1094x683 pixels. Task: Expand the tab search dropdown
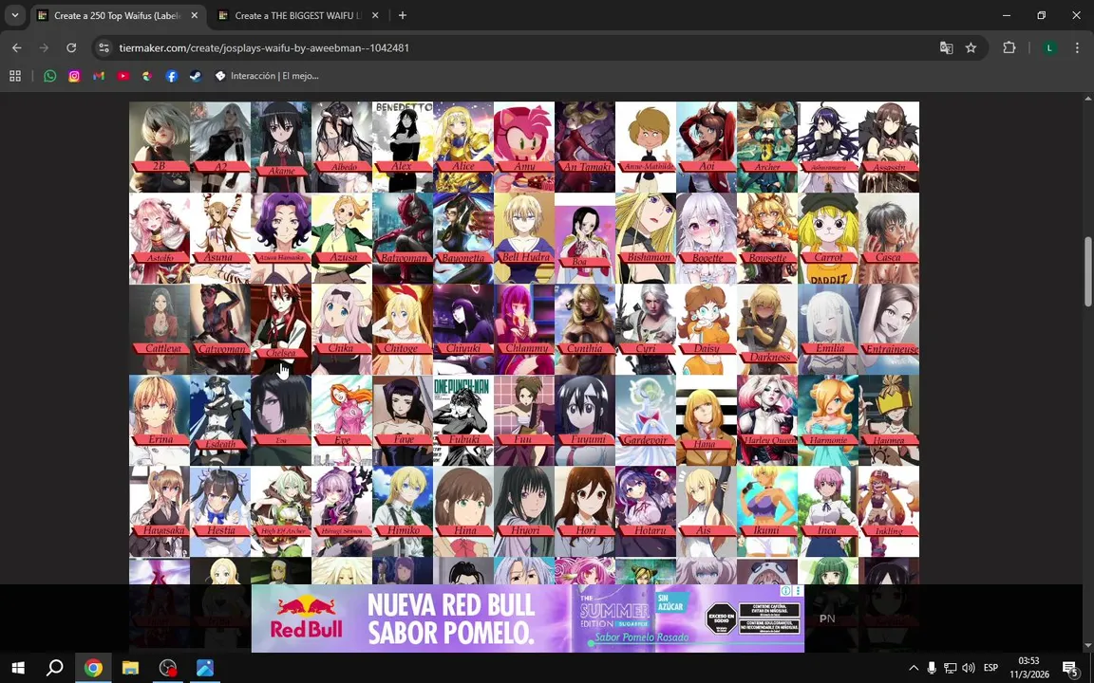click(x=14, y=15)
